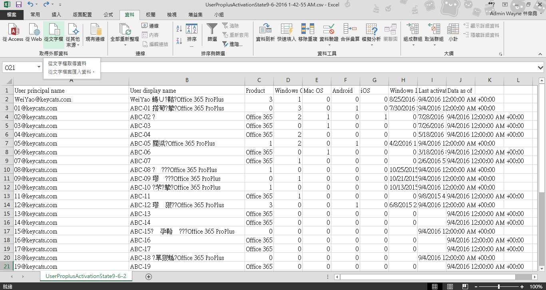Select column B header
Image resolution: width=546 pixels, height=290 pixels.
click(187, 80)
